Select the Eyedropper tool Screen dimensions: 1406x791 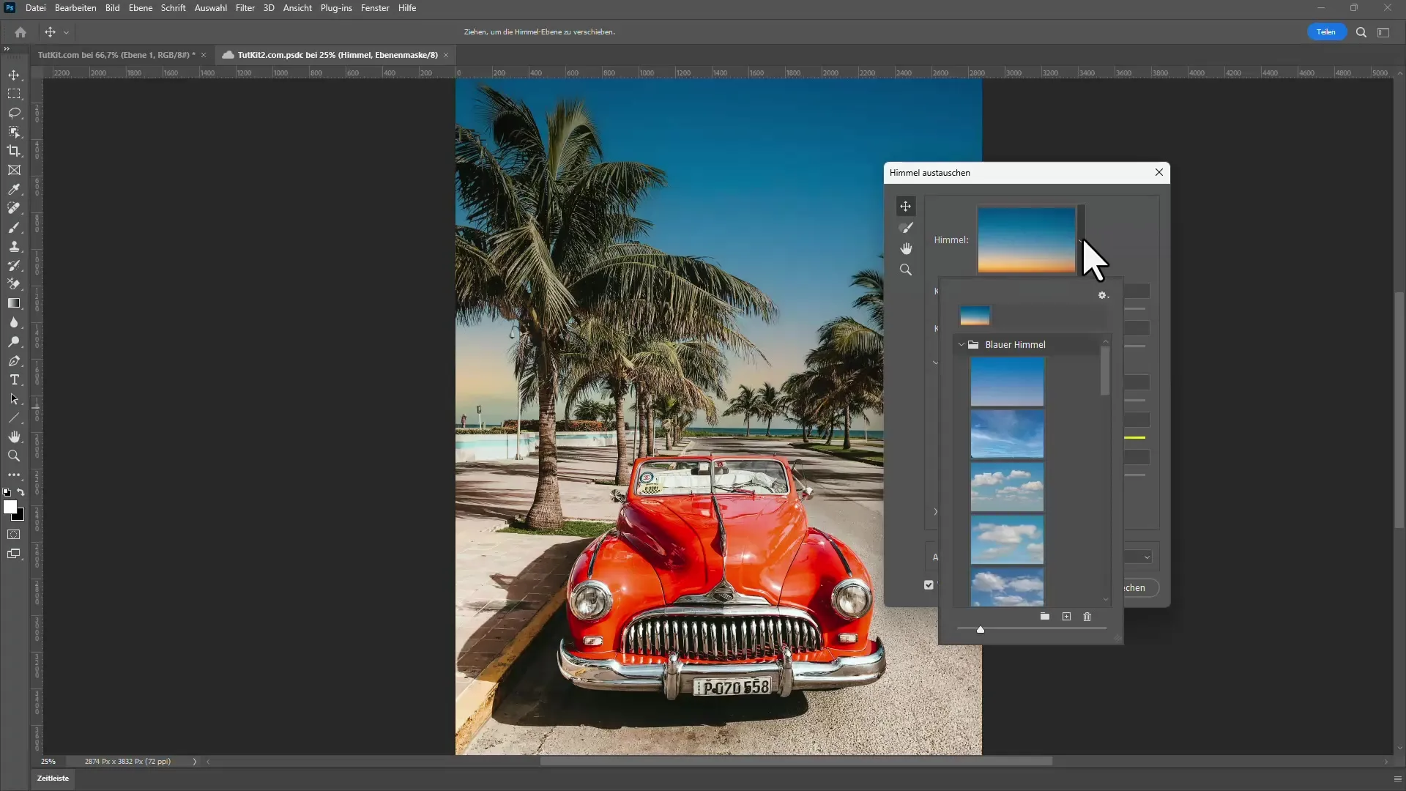click(x=14, y=190)
